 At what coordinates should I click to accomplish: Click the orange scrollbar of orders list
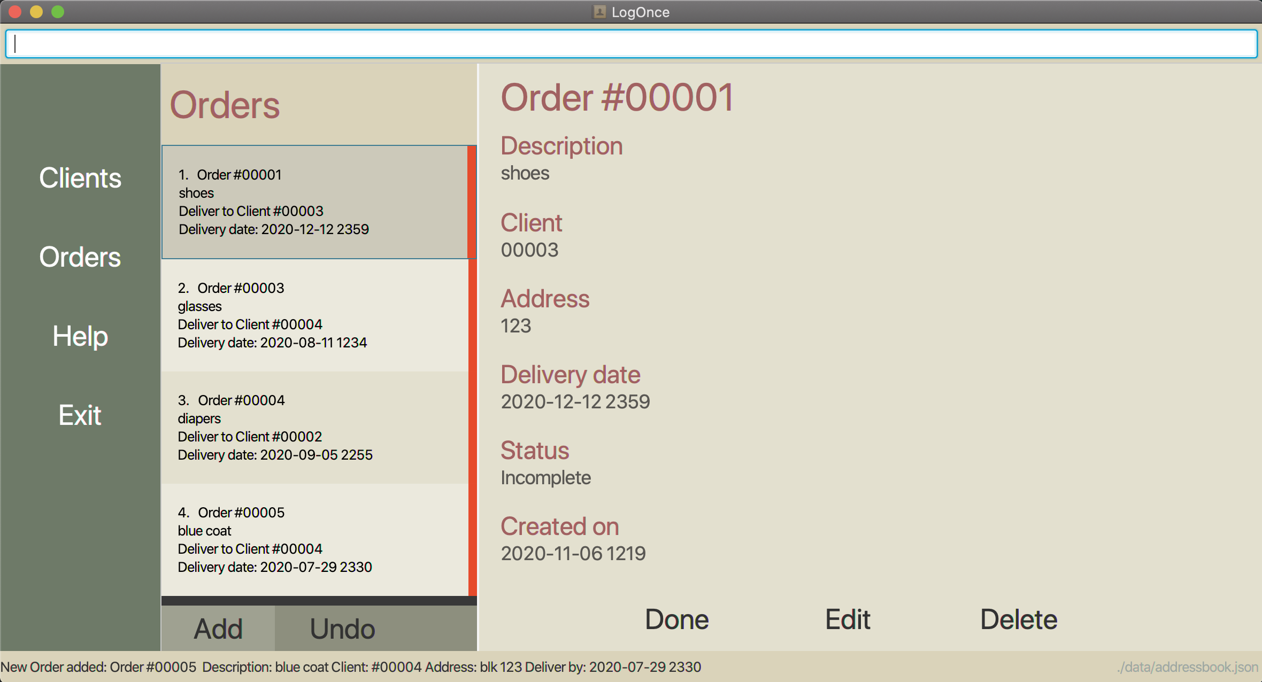point(472,371)
